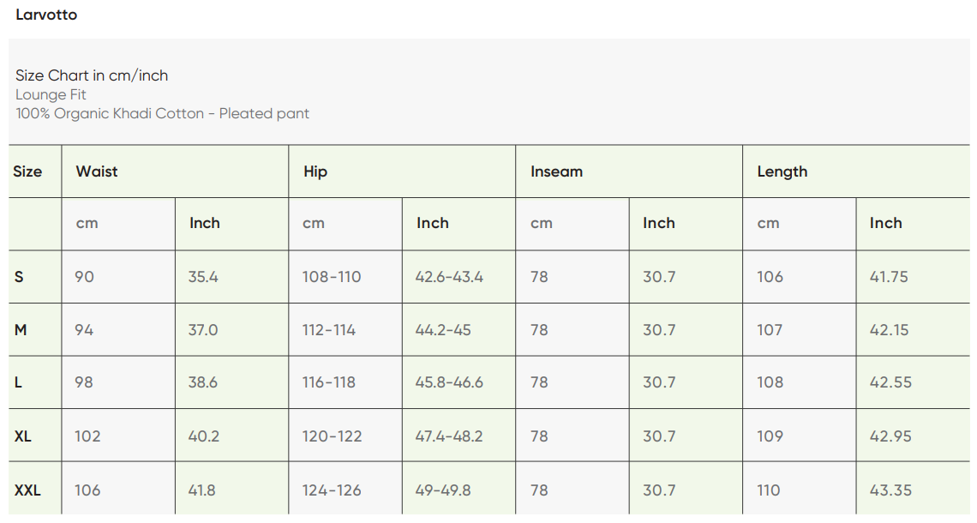Select the Lounge Fit text

[51, 94]
